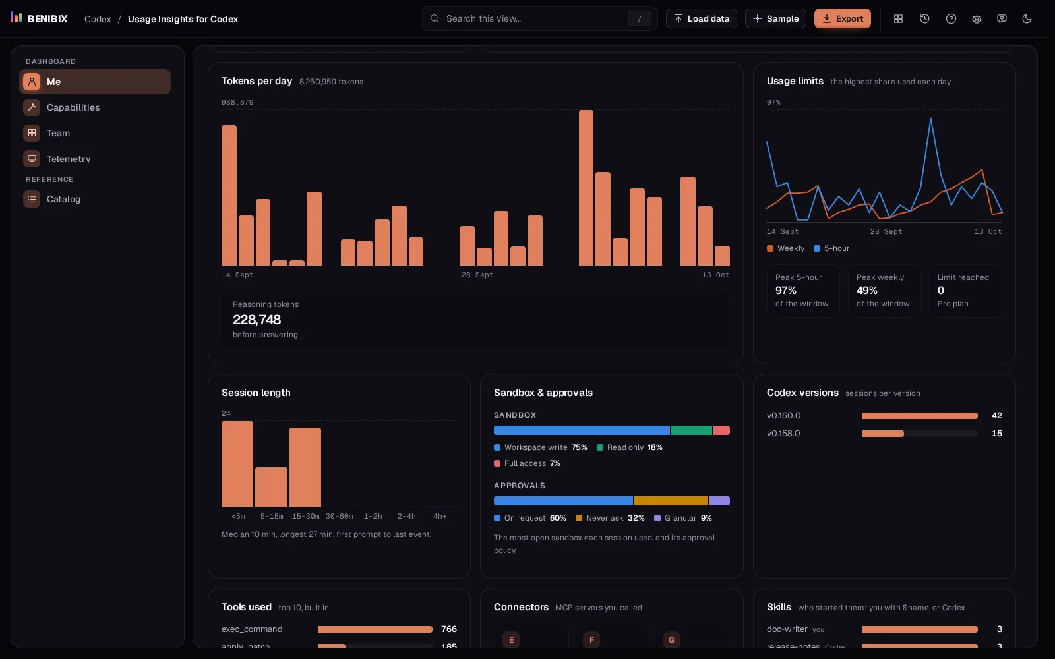Click the Capabilities wand icon
1055x659 pixels.
pos(32,107)
